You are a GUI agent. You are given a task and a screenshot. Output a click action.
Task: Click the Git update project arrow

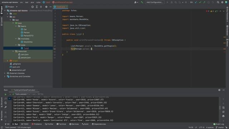(196, 2)
